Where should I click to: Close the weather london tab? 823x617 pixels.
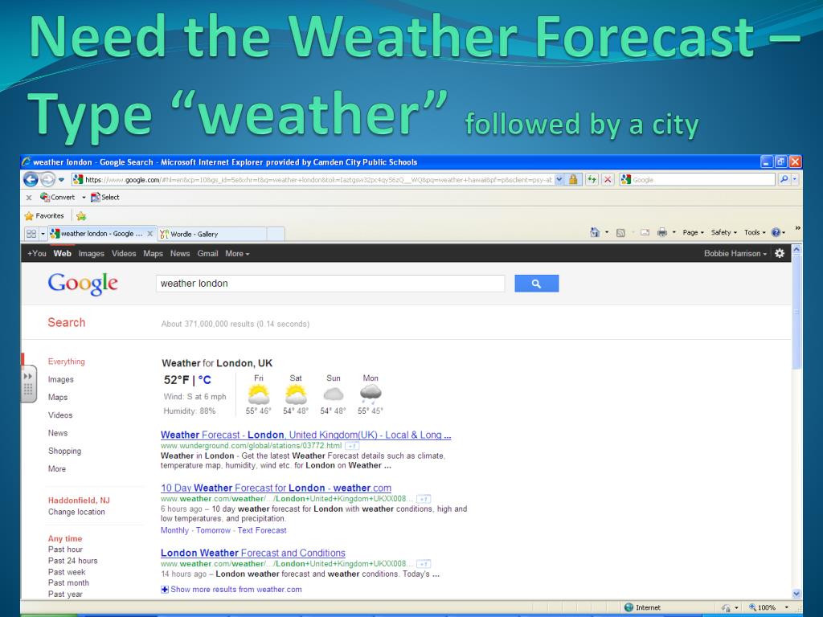pos(149,234)
